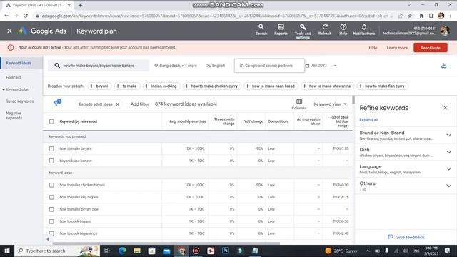Check the 'how to cook biryani' row
The width and height of the screenshot is (457, 257).
51,221
